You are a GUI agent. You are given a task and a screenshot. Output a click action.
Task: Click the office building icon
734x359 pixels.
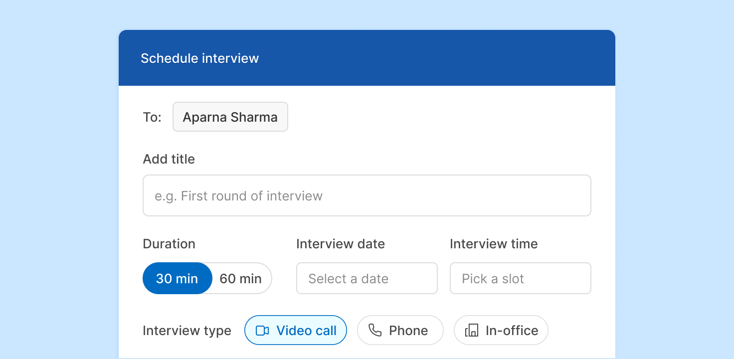[472, 330]
